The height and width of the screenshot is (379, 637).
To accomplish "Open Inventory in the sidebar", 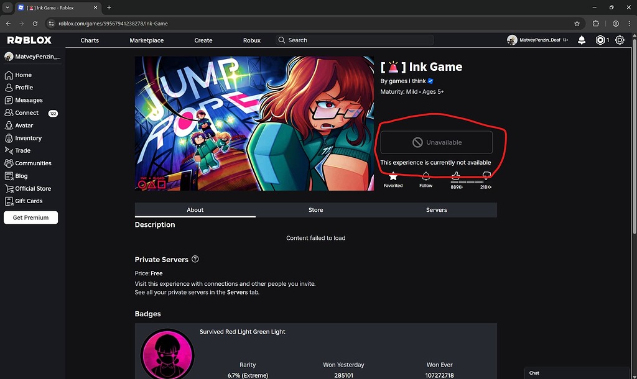I will pyautogui.click(x=23, y=139).
